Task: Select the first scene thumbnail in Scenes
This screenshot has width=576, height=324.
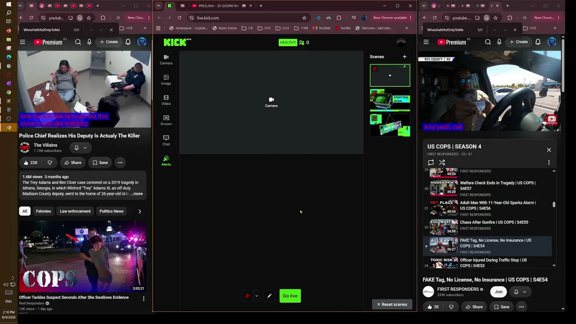Action: 390,75
